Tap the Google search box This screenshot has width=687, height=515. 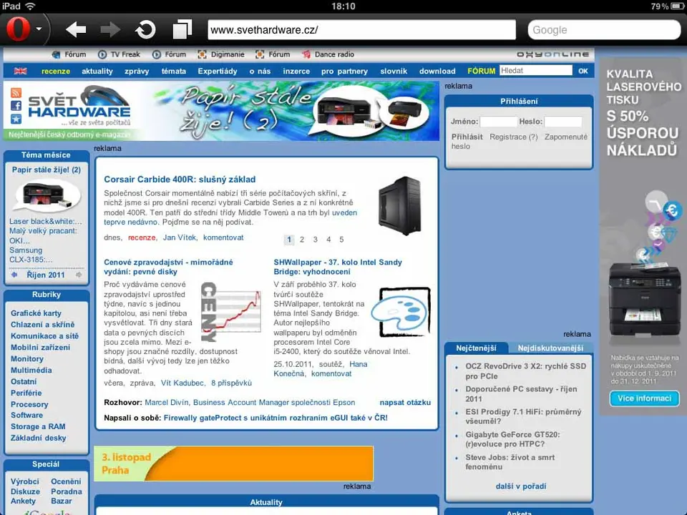(x=604, y=30)
